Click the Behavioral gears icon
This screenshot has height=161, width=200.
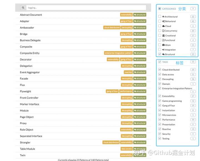(163, 21)
